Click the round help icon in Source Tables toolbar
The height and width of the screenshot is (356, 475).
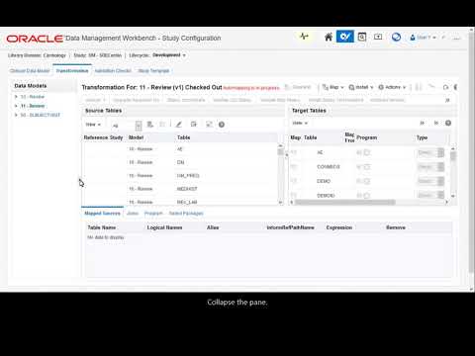click(x=222, y=125)
